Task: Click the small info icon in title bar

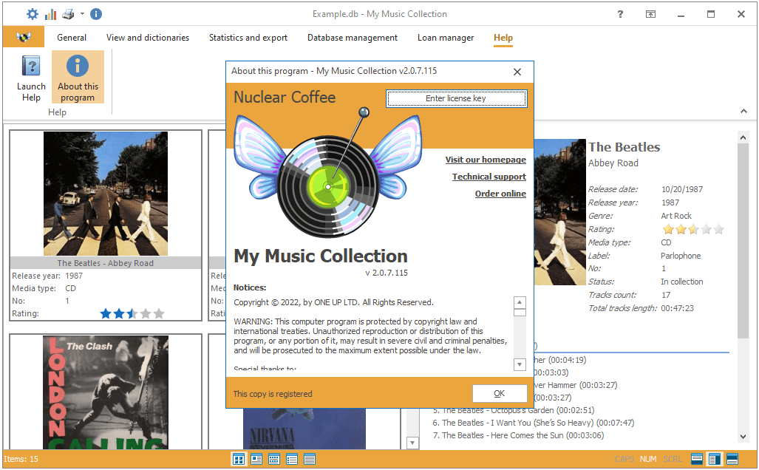Action: 96,14
